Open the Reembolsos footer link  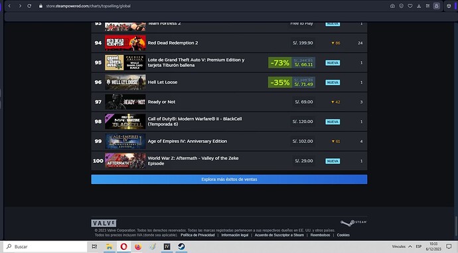click(320, 235)
